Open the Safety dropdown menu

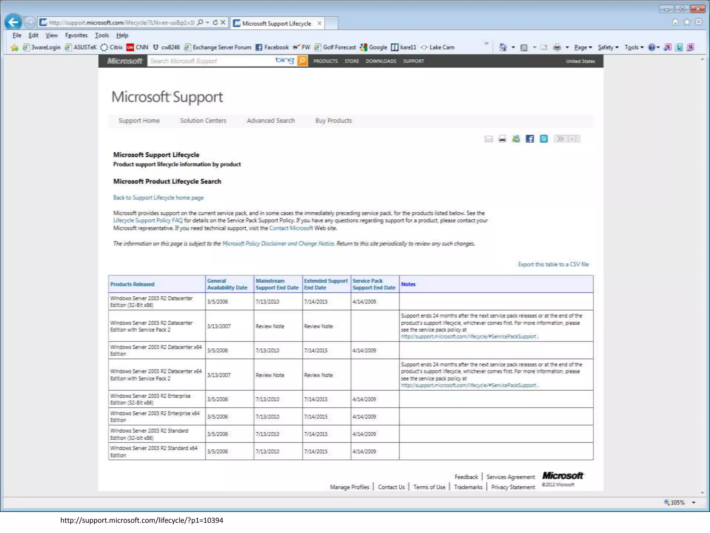pos(608,48)
